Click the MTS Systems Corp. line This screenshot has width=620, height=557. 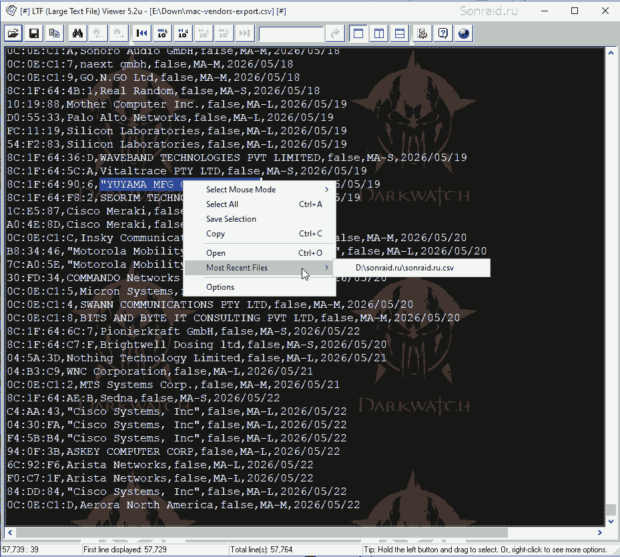(x=174, y=385)
